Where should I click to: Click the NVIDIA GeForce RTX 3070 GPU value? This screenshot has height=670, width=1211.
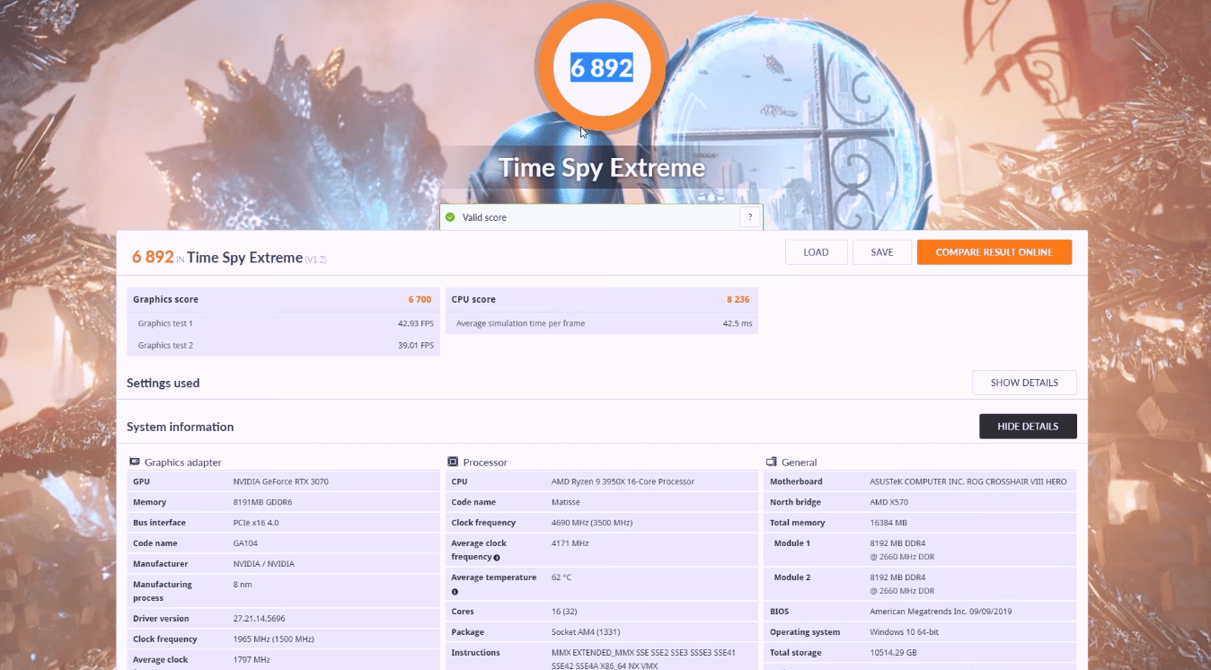tap(280, 481)
